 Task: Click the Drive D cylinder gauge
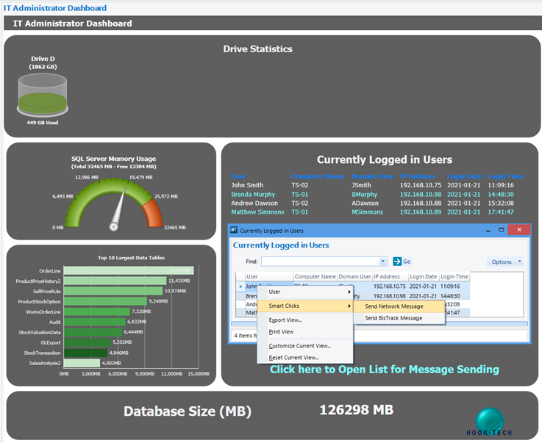(x=43, y=95)
